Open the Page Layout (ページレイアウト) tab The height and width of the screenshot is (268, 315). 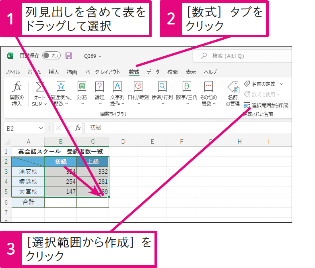point(103,72)
